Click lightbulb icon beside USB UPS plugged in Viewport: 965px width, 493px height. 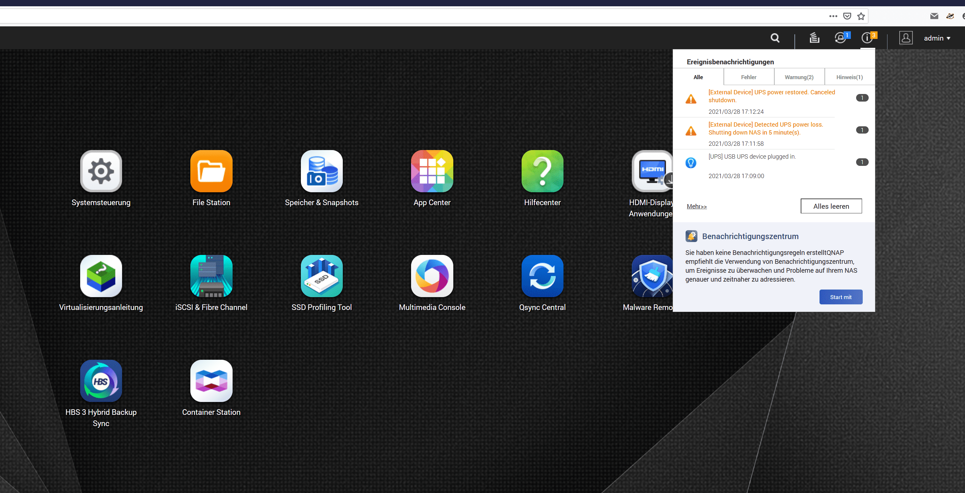click(691, 163)
